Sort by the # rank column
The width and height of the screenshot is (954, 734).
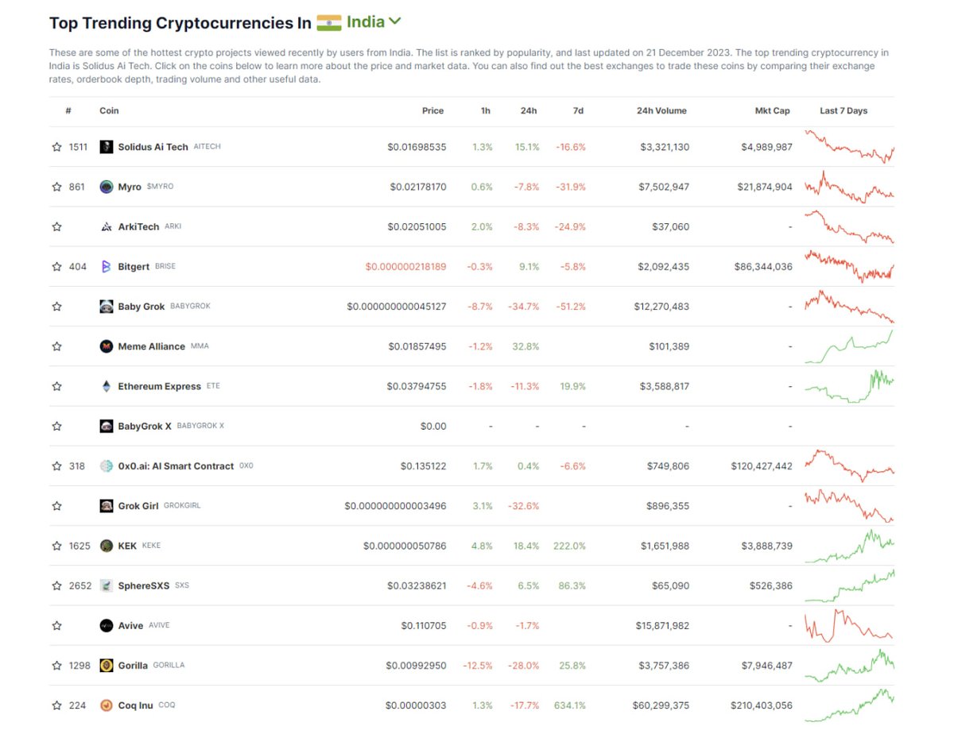[68, 111]
